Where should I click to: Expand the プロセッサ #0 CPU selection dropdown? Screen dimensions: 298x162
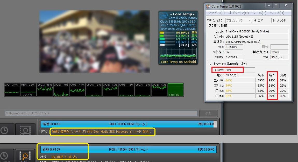point(238,20)
